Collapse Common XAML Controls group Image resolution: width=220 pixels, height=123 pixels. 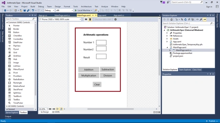pos(7,22)
